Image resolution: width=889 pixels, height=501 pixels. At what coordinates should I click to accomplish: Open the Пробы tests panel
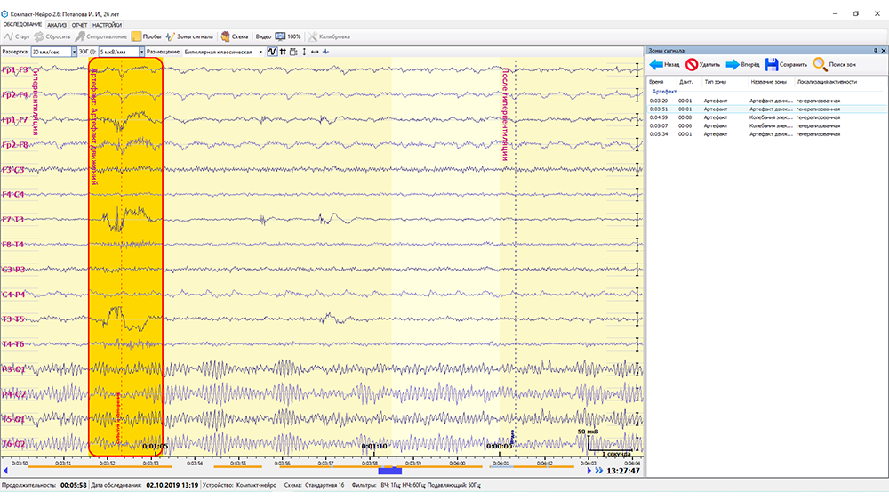(x=147, y=36)
